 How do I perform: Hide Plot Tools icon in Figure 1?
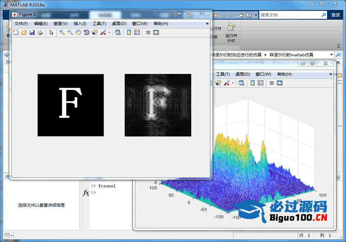[x=148, y=32]
